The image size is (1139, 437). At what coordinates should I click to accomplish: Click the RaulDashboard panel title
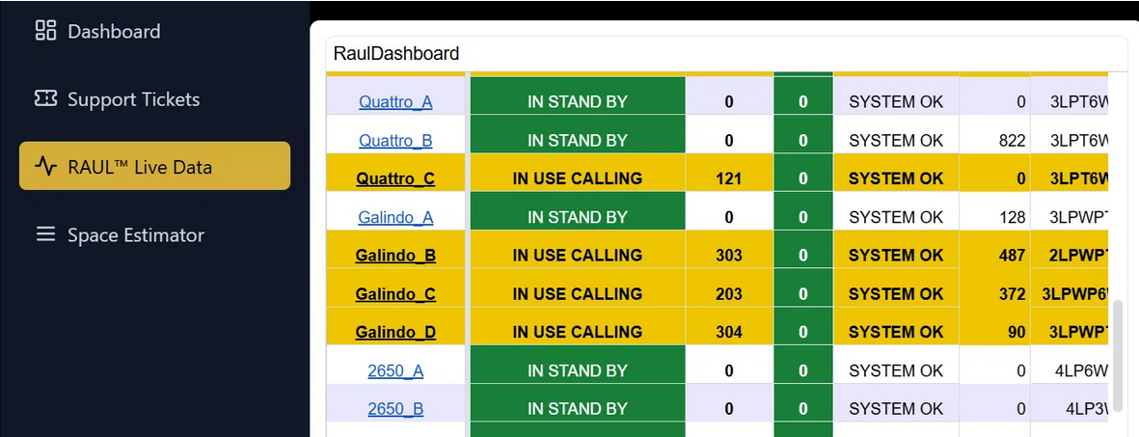point(396,53)
